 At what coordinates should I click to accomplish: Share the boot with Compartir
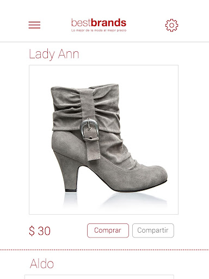point(153,231)
